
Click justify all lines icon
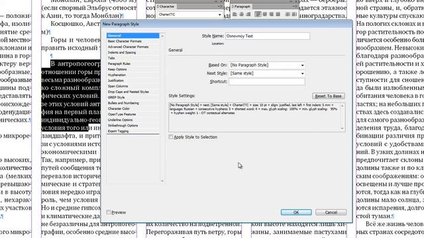[x=278, y=15]
